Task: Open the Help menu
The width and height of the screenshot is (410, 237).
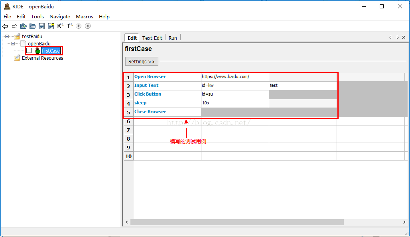Action: click(x=104, y=16)
